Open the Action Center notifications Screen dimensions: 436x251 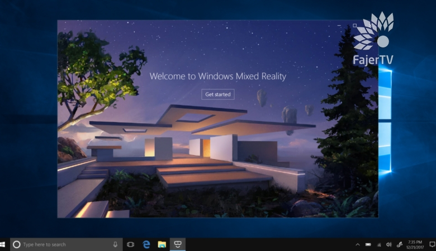(431, 244)
